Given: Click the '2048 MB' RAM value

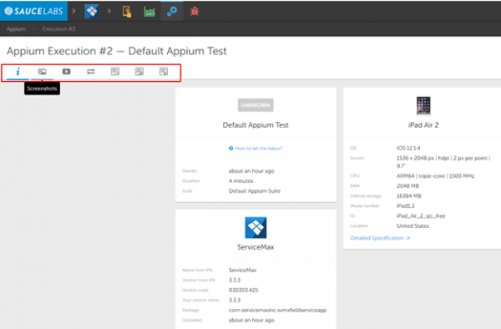Looking at the screenshot, I should 407,186.
